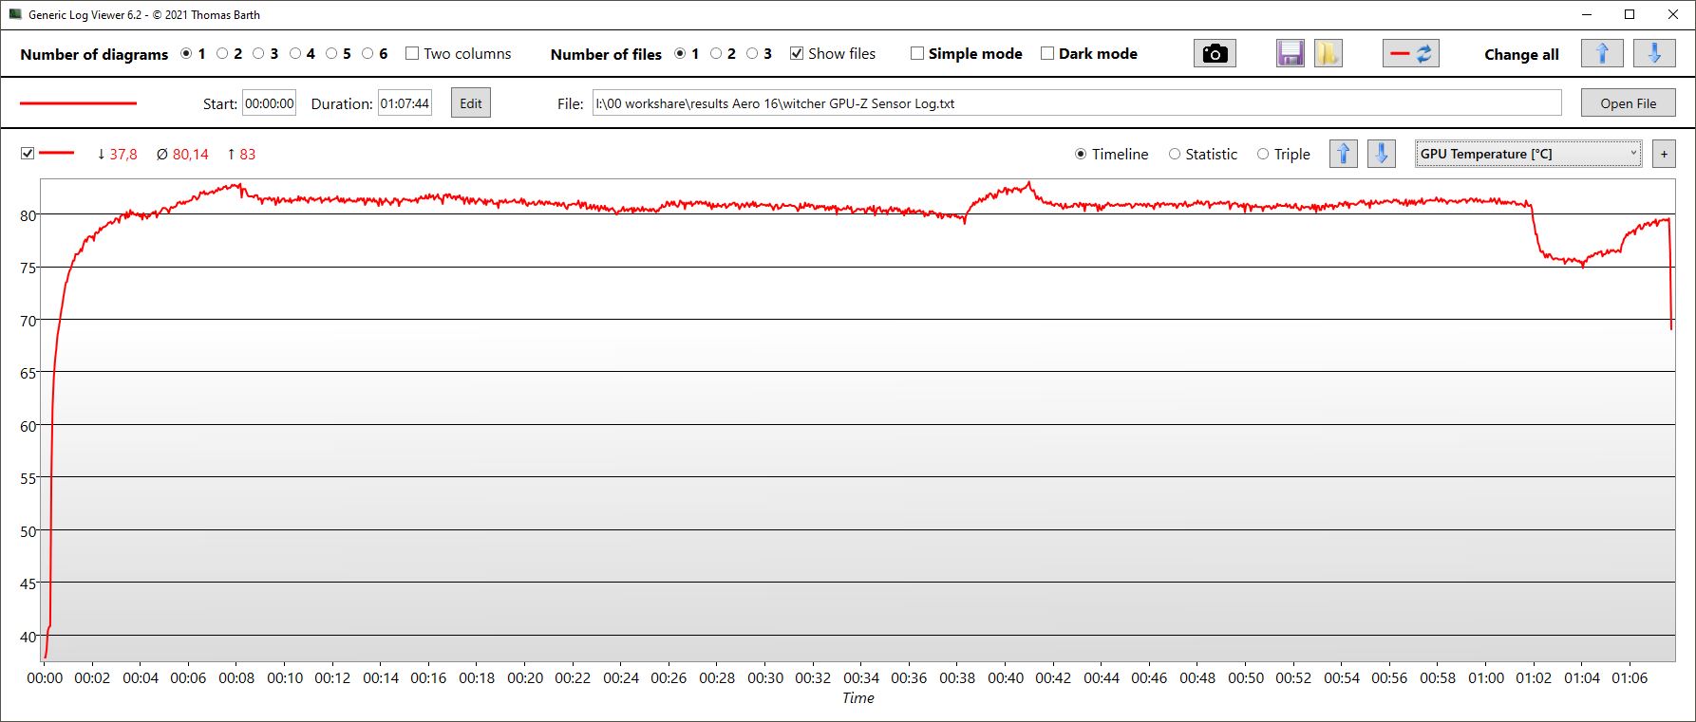Click the red line color swatch left of Start
The height and width of the screenshot is (722, 1696).
pos(78,103)
